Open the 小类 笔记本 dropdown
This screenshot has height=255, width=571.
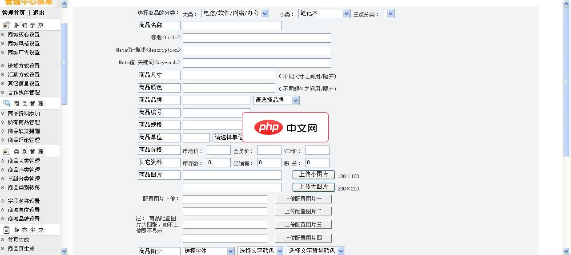pyautogui.click(x=324, y=13)
